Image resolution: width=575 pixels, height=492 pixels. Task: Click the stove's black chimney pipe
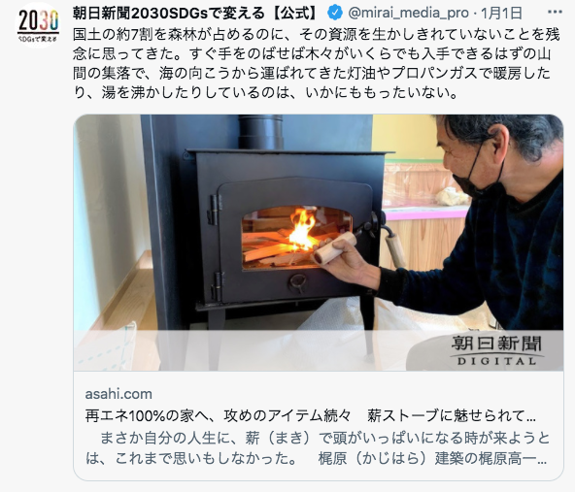pyautogui.click(x=260, y=132)
